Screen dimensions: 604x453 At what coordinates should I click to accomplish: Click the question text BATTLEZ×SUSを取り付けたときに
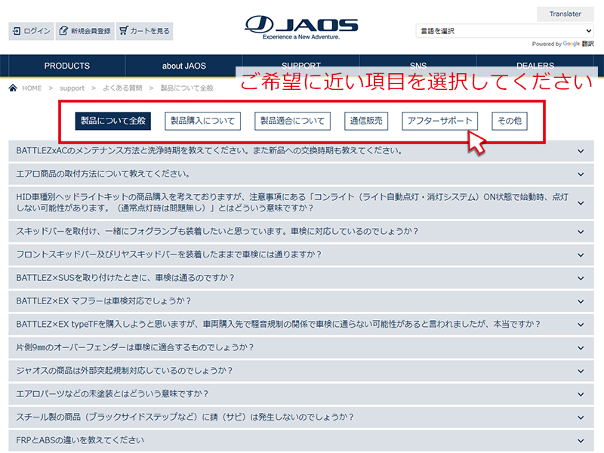(x=125, y=278)
